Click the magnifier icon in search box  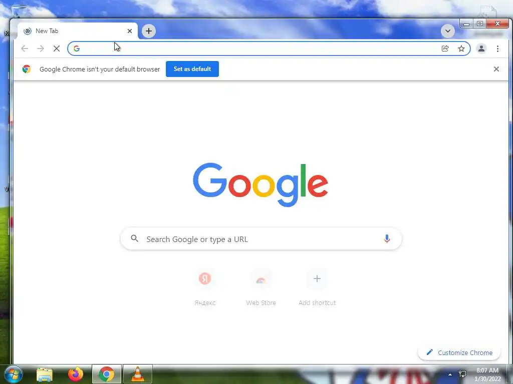pos(134,238)
